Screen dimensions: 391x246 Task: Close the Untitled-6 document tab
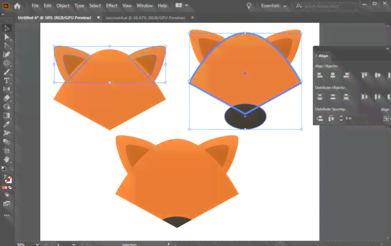(99, 18)
